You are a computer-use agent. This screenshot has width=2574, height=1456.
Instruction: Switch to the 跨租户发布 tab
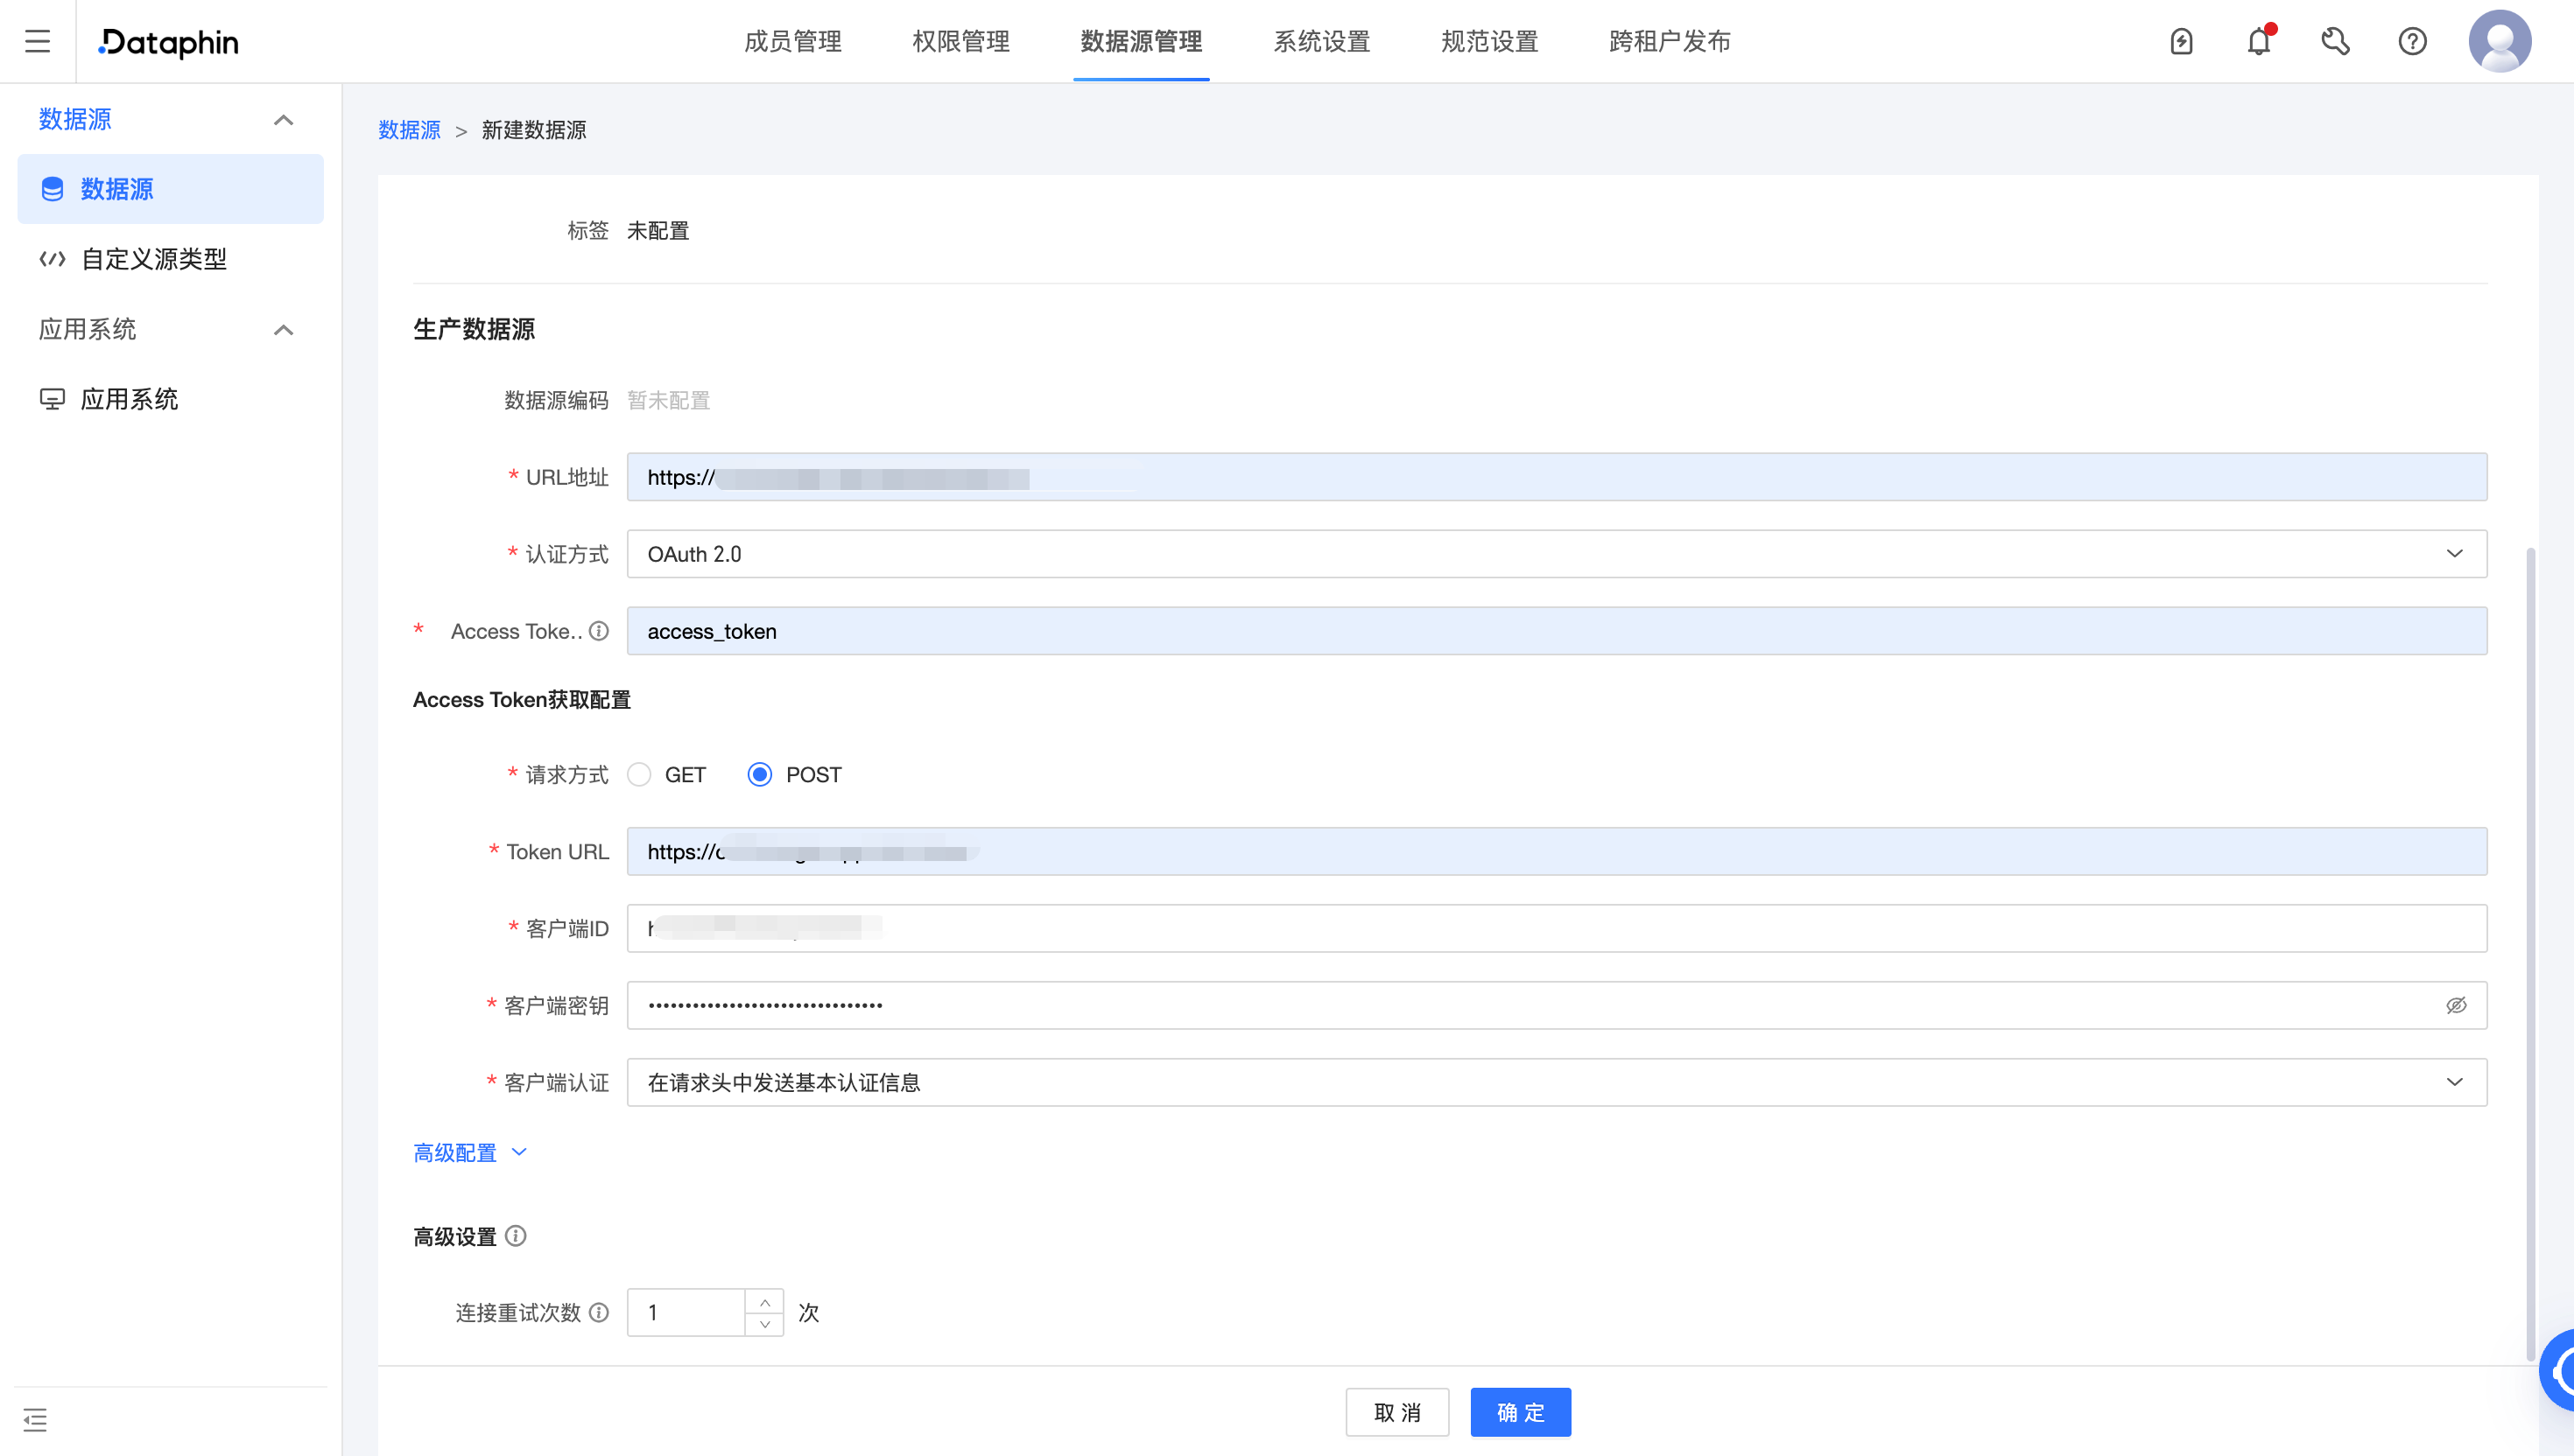tap(1667, 41)
